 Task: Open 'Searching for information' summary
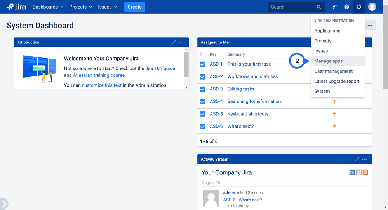(254, 101)
